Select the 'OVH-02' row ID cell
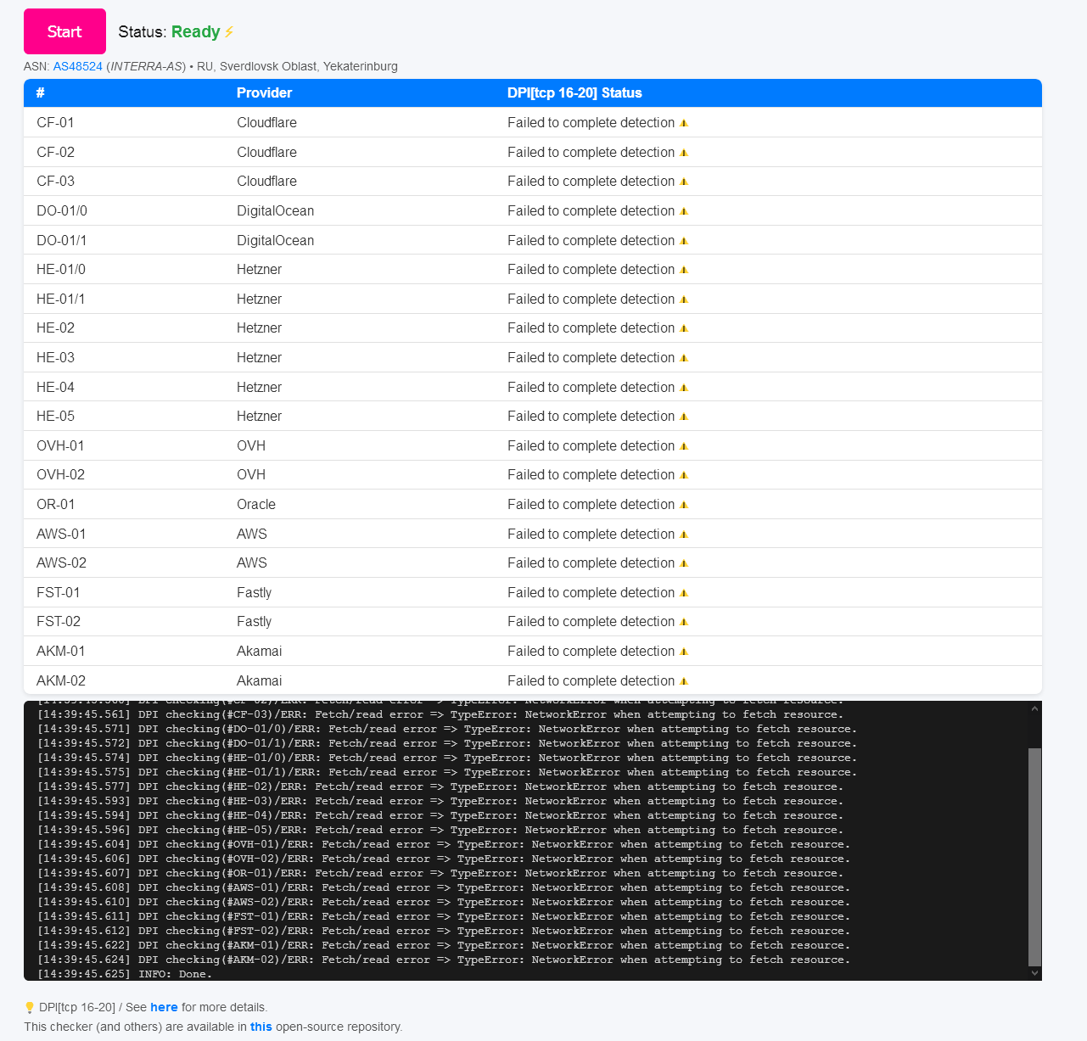Viewport: 1087px width, 1041px height. 60,475
